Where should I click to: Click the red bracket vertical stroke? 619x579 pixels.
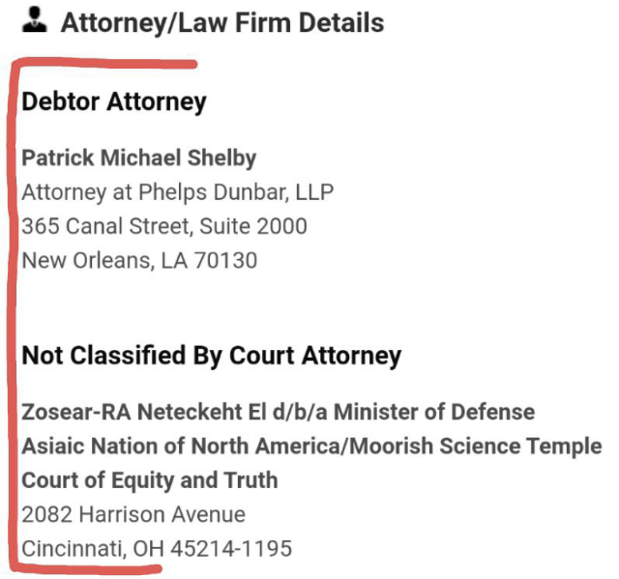[x=13, y=315]
